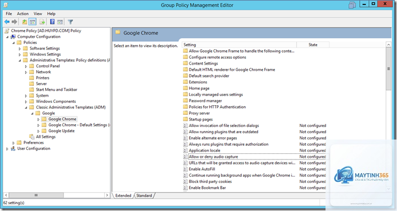397x211 pixels.
Task: Select Default search provider folder
Action: coord(209,76)
